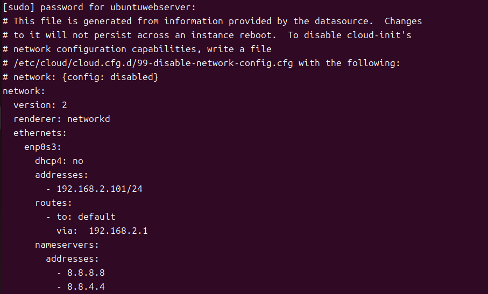
Task: Click the sudo password prompt line
Action: 100,7
